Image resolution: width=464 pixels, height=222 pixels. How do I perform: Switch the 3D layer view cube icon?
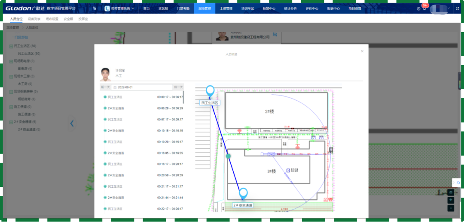click(451, 192)
